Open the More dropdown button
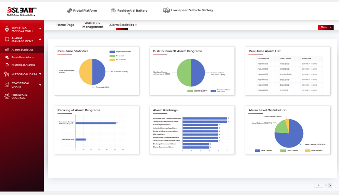Image resolution: width=339 pixels, height=195 pixels. (x=326, y=27)
